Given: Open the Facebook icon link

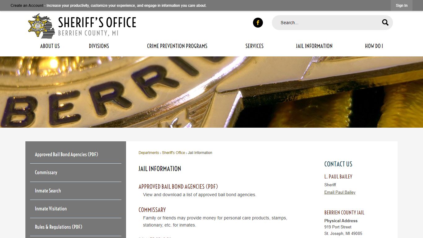Looking at the screenshot, I should pyautogui.click(x=258, y=23).
